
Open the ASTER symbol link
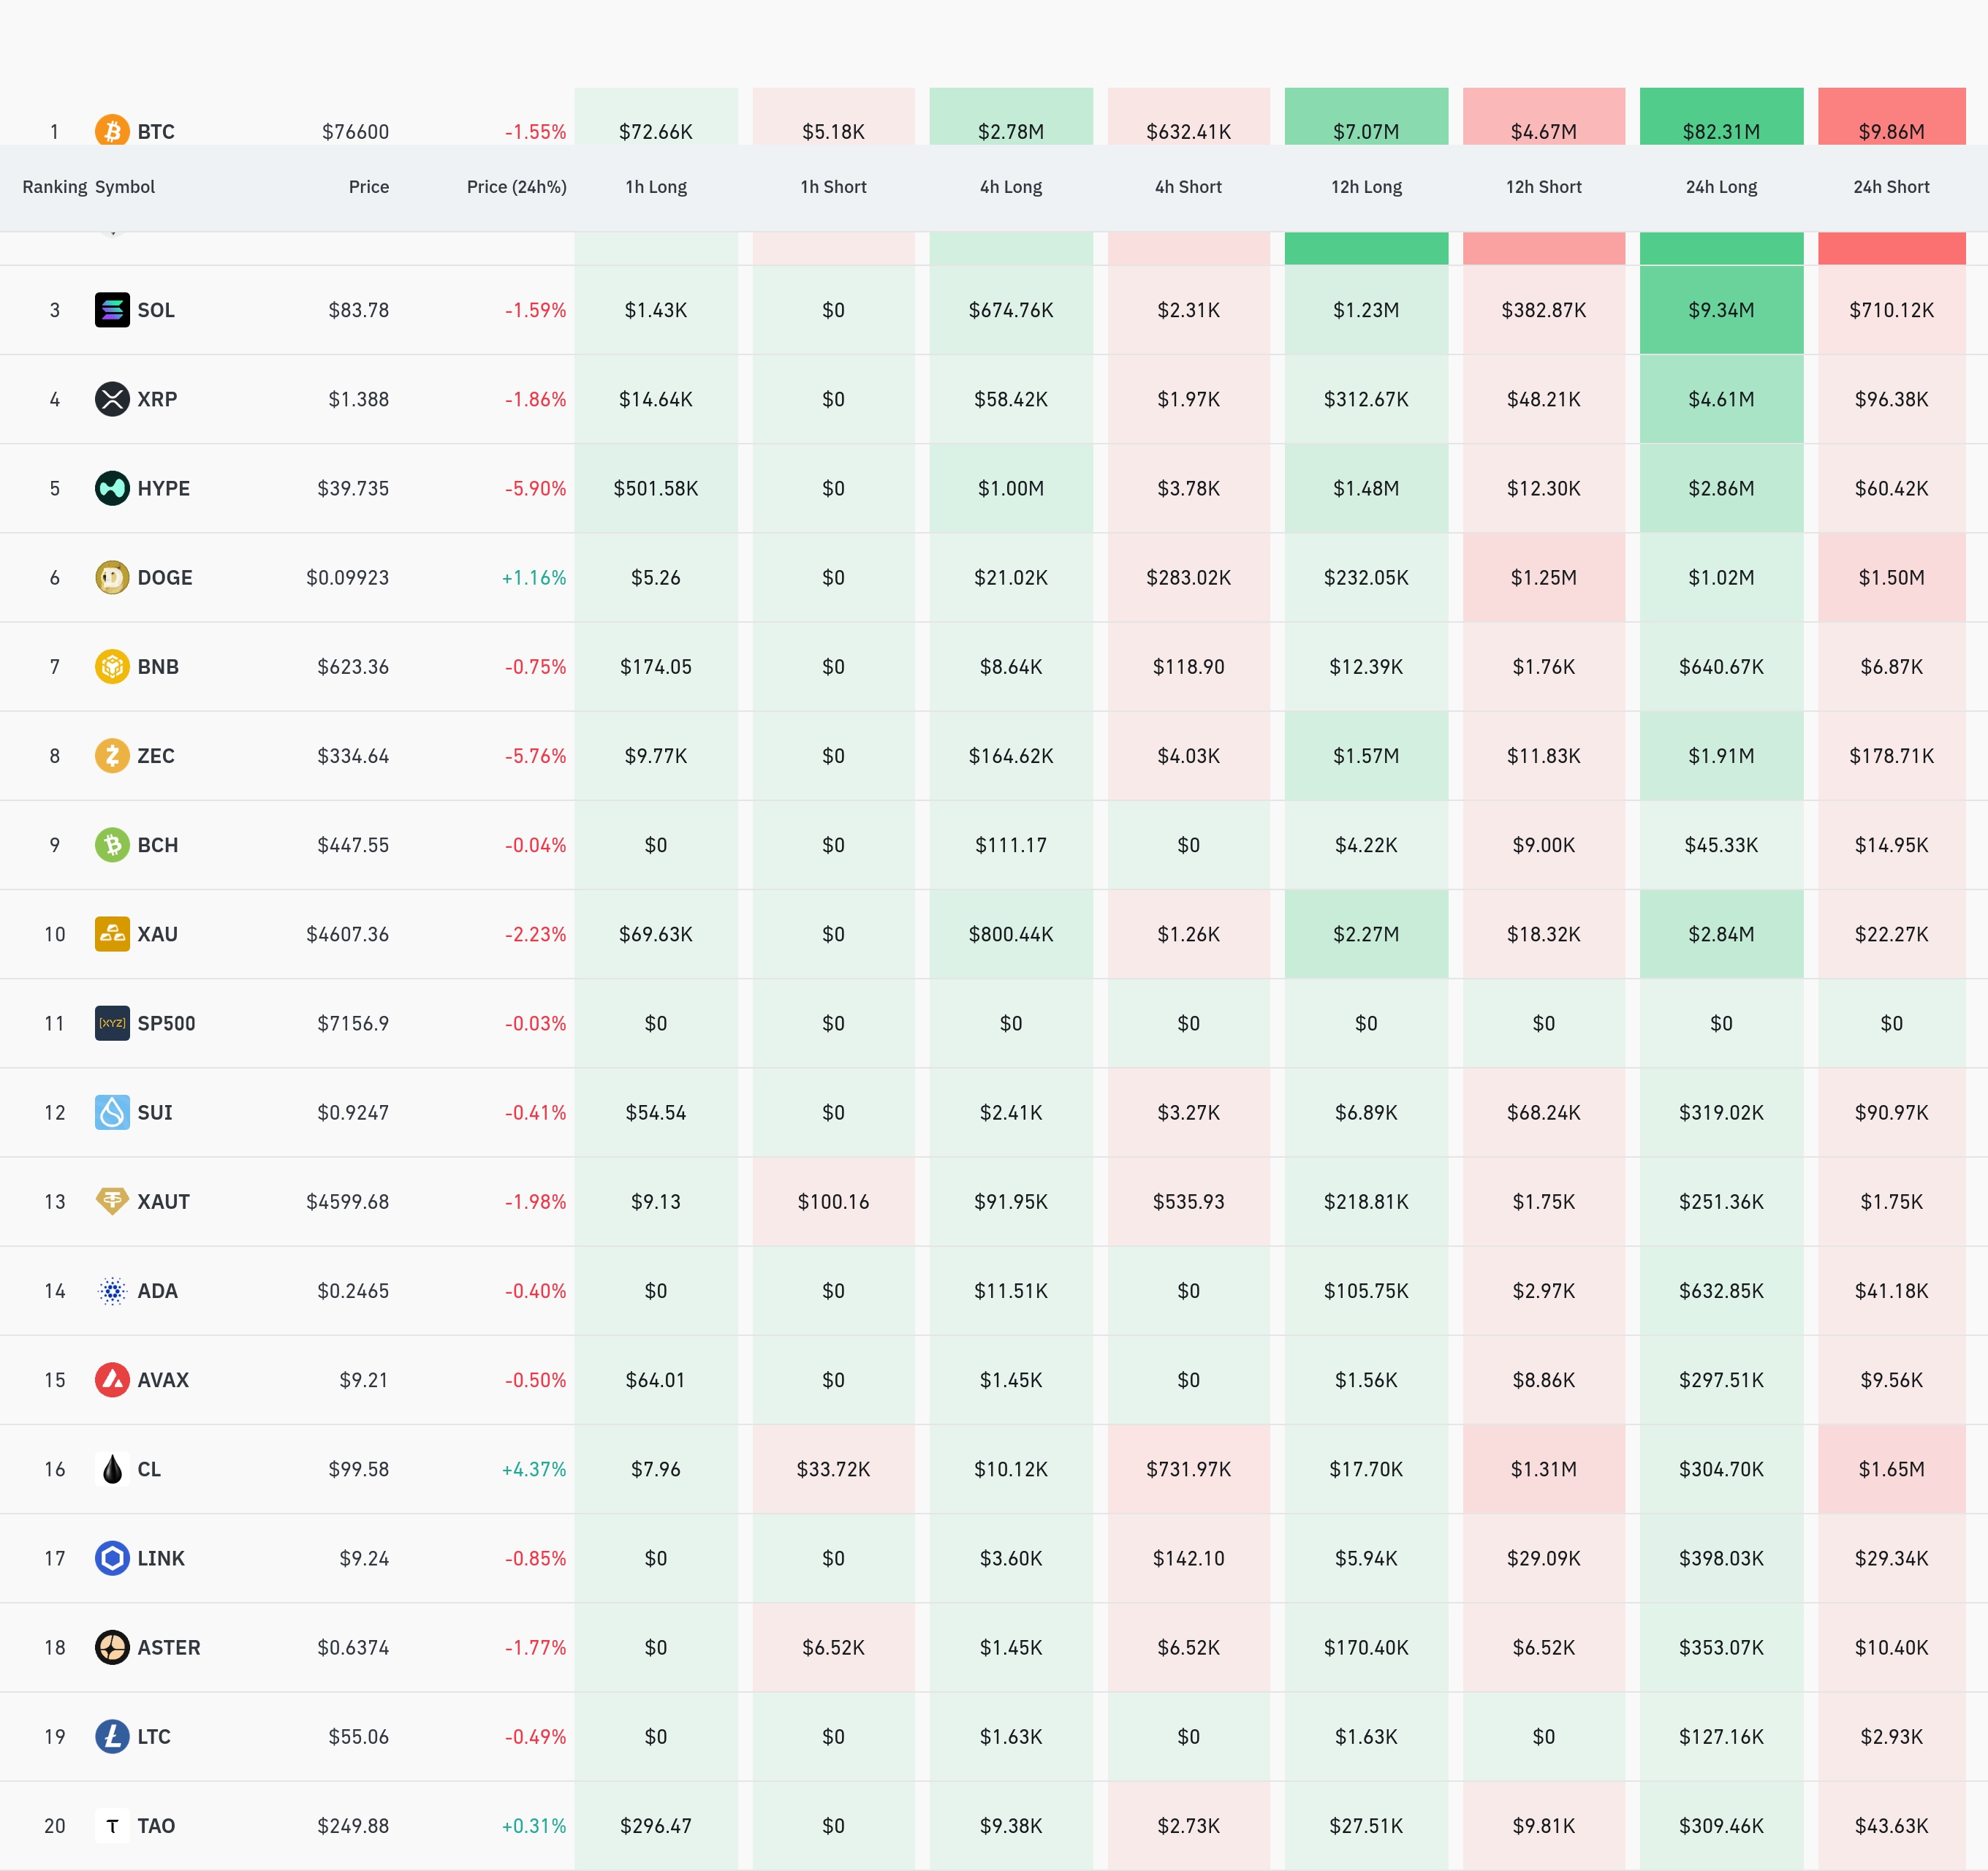click(x=168, y=1647)
